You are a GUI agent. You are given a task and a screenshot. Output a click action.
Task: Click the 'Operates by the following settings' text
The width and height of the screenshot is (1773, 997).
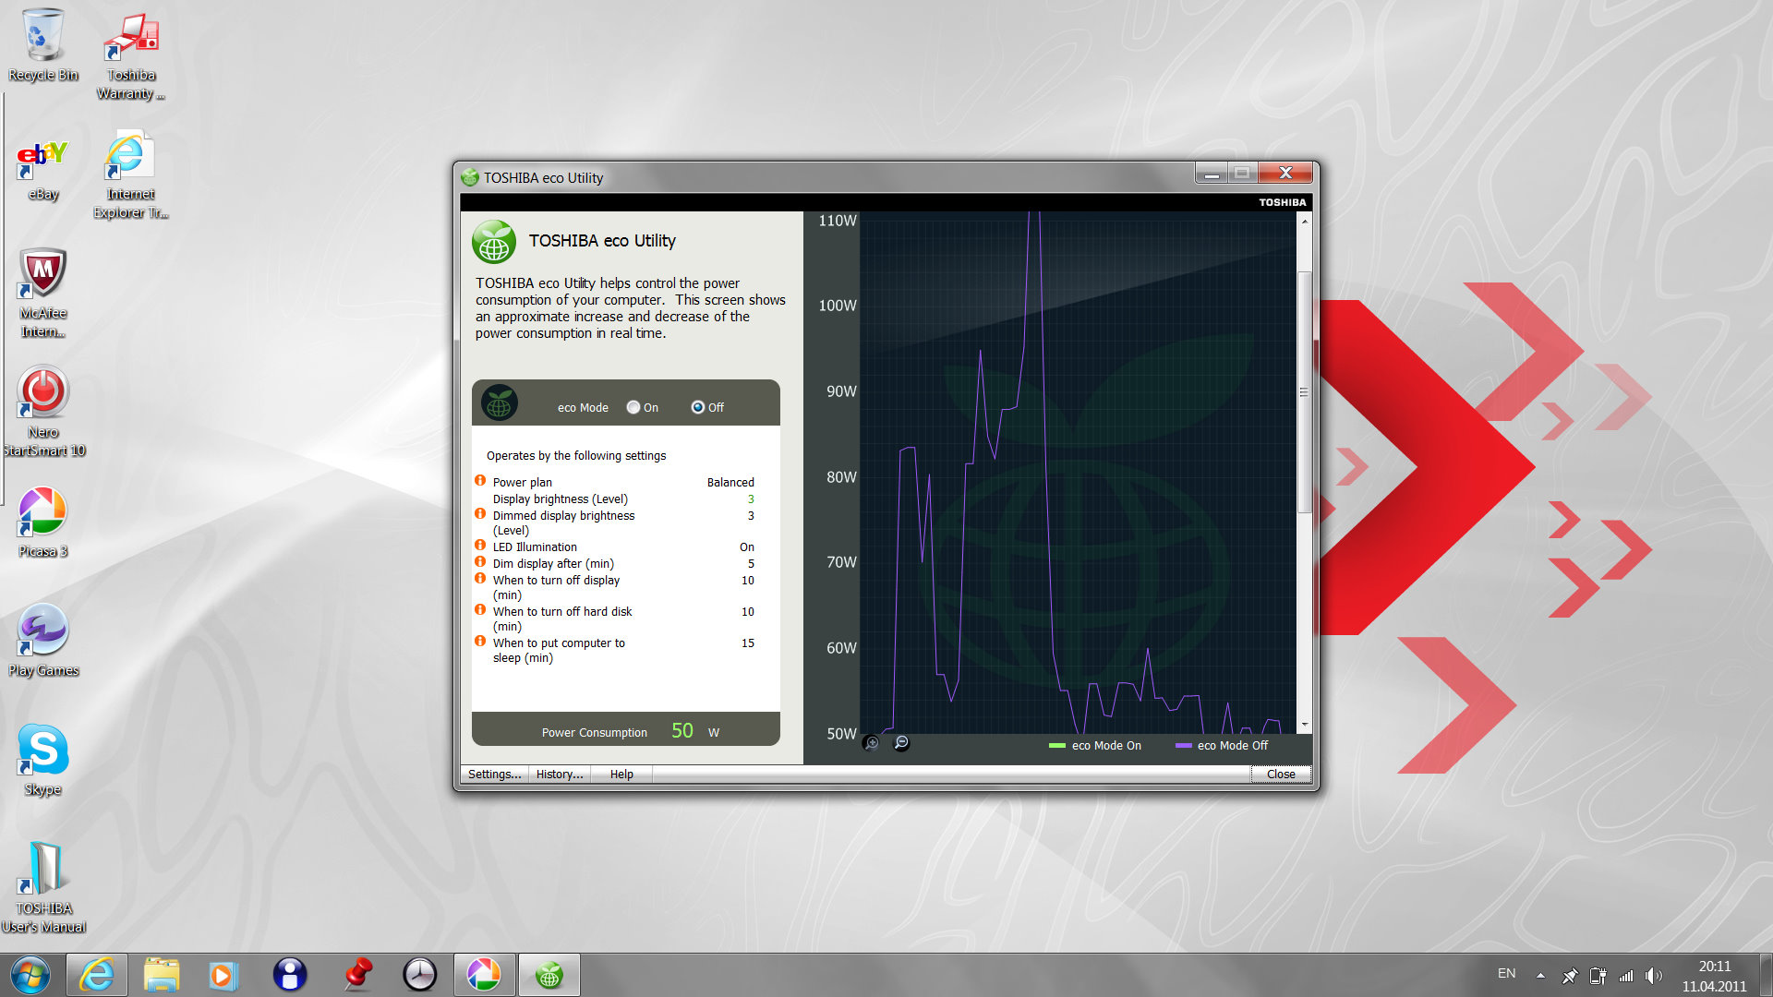[576, 455]
